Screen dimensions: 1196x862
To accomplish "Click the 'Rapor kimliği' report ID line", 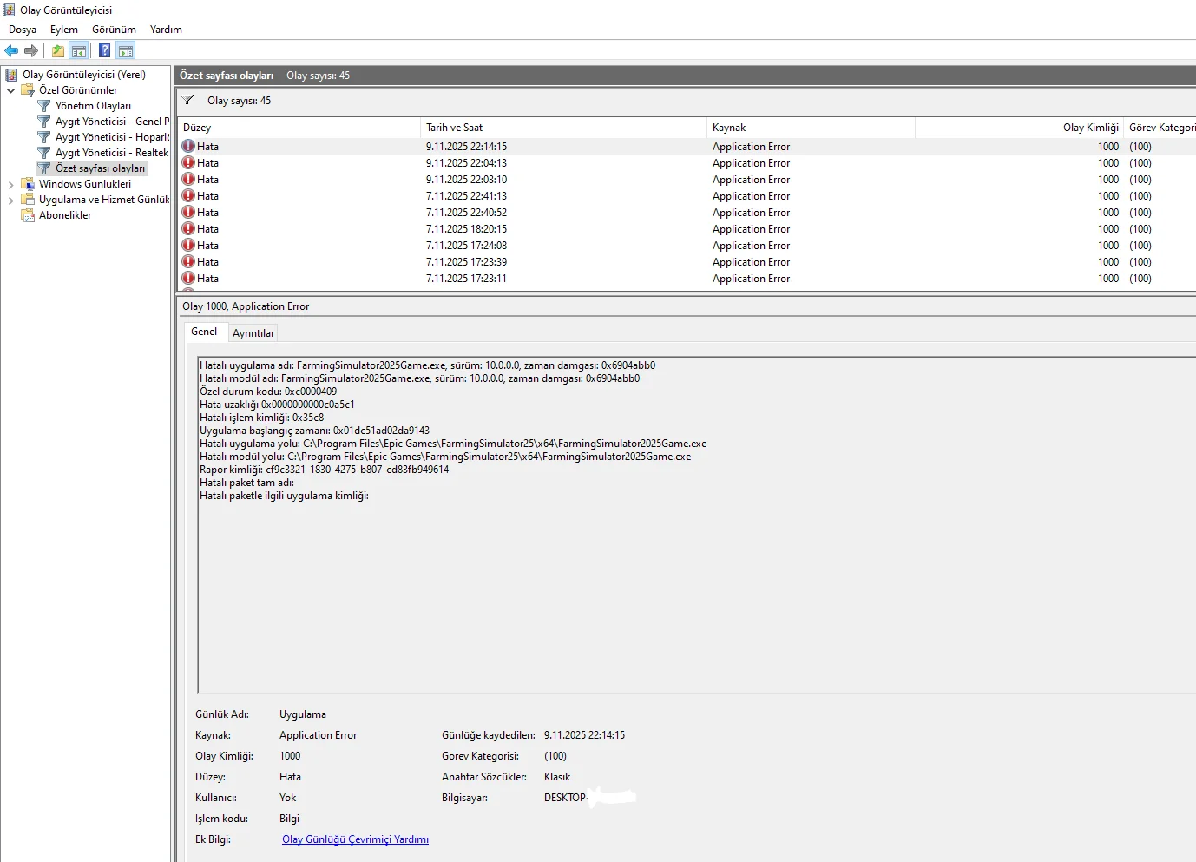I will pyautogui.click(x=325, y=470).
